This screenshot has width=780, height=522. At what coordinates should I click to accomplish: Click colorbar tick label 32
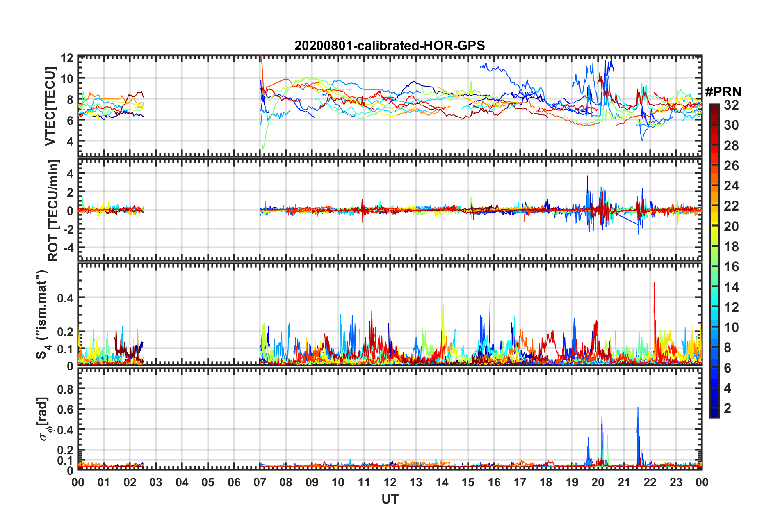[x=731, y=105]
